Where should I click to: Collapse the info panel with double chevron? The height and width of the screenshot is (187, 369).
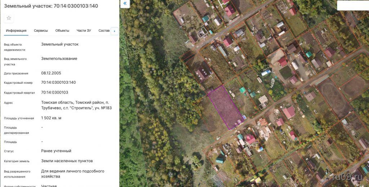point(125,4)
